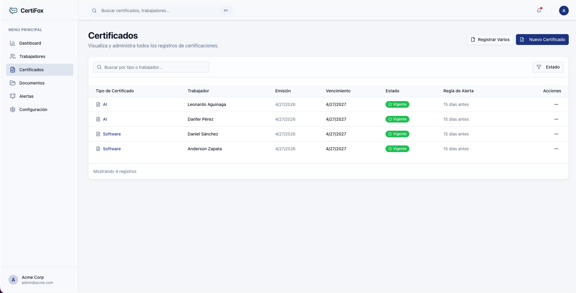Go to Dashboard in sidebar

[x=30, y=43]
